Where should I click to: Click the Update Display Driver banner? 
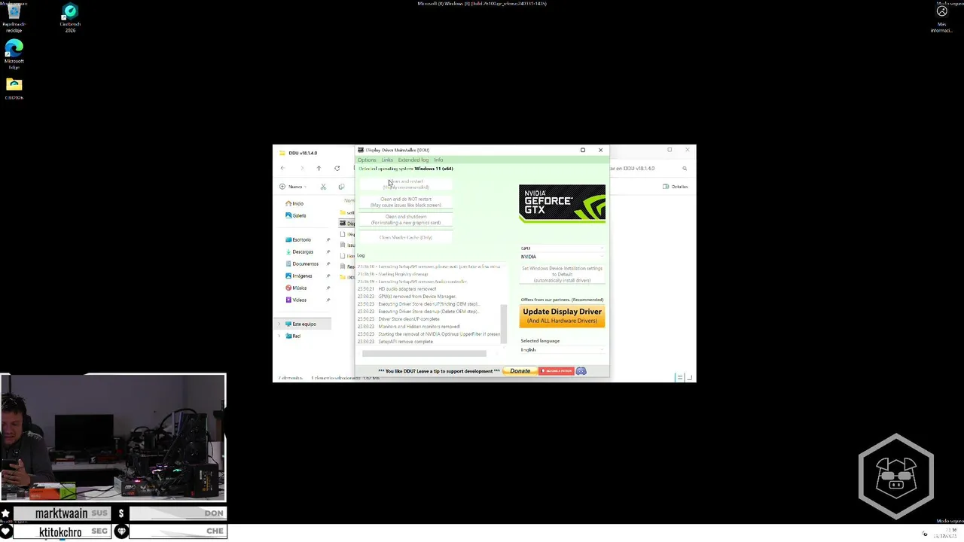point(562,316)
